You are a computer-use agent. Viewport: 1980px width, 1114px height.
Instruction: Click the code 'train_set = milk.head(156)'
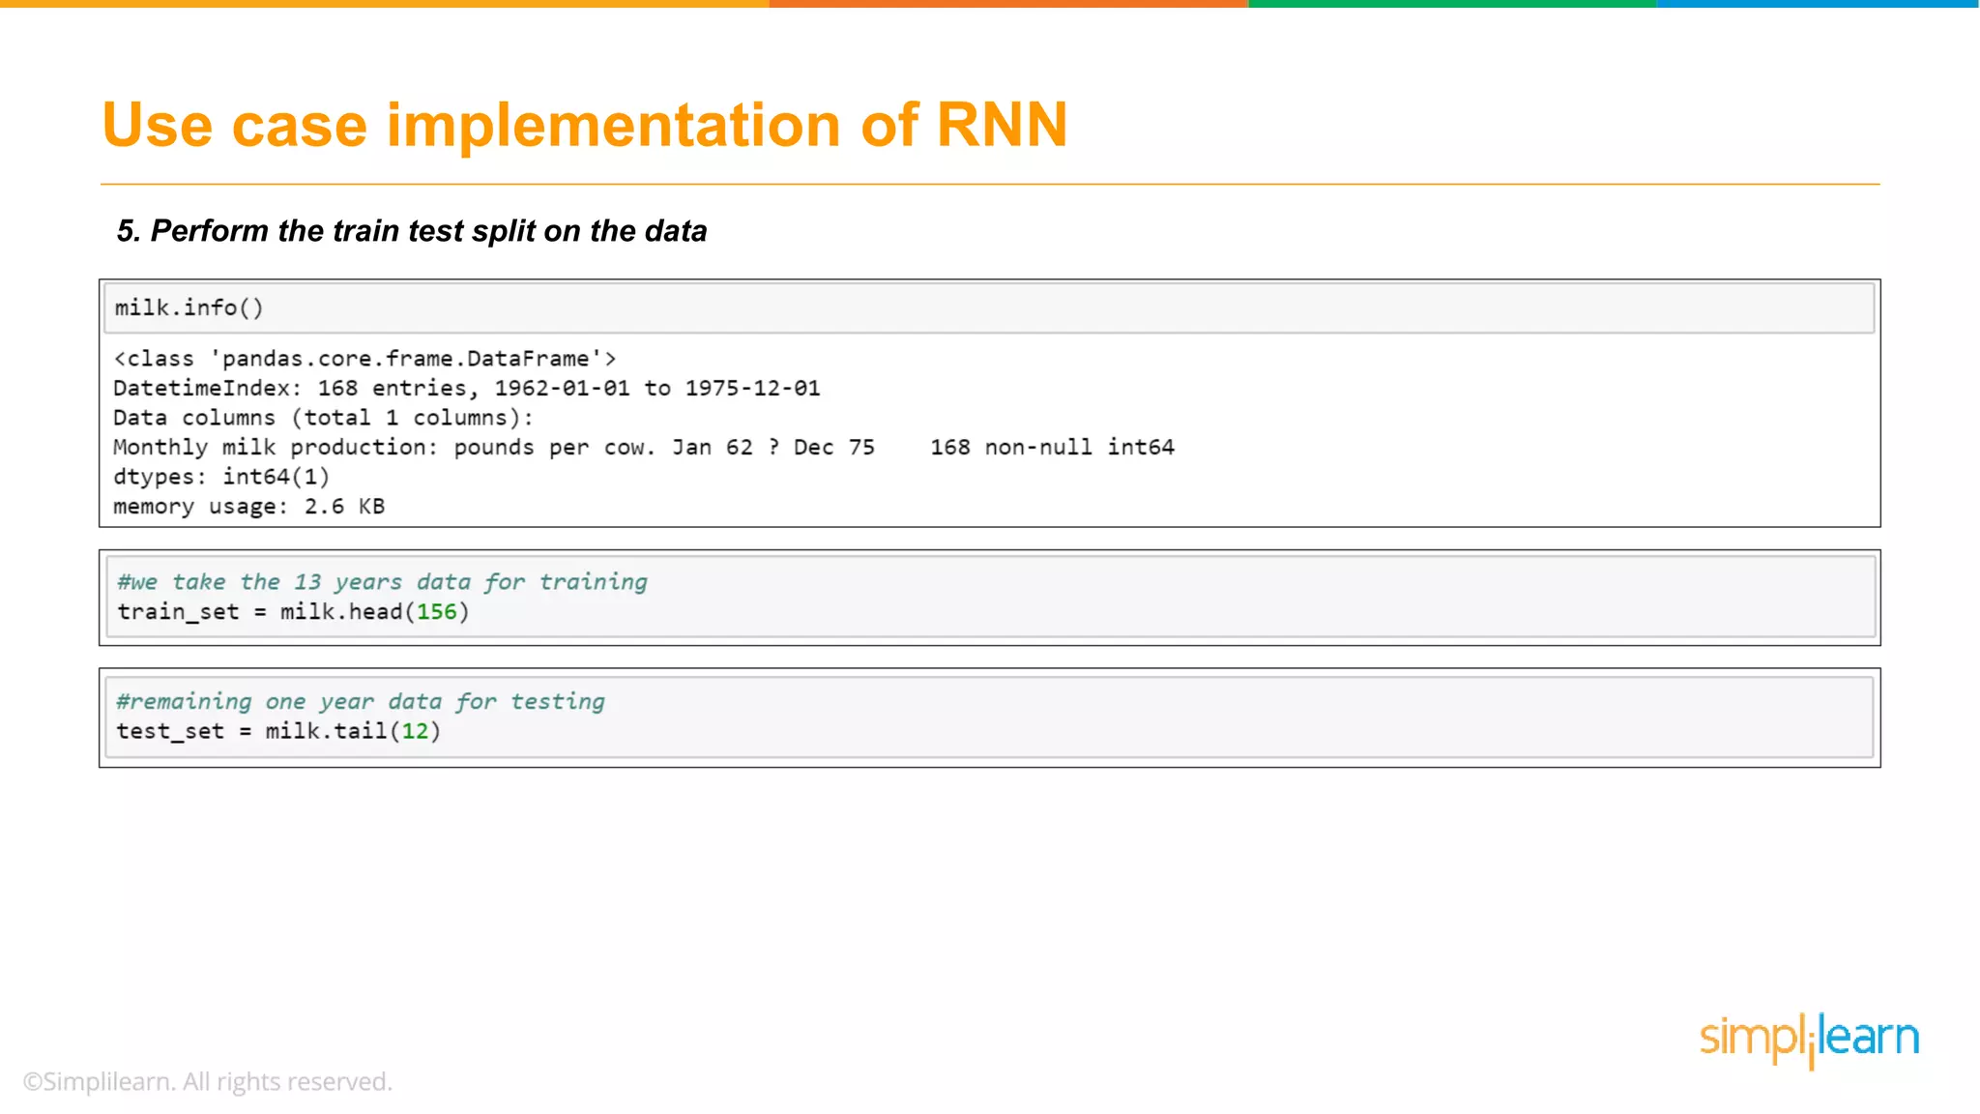(x=293, y=612)
